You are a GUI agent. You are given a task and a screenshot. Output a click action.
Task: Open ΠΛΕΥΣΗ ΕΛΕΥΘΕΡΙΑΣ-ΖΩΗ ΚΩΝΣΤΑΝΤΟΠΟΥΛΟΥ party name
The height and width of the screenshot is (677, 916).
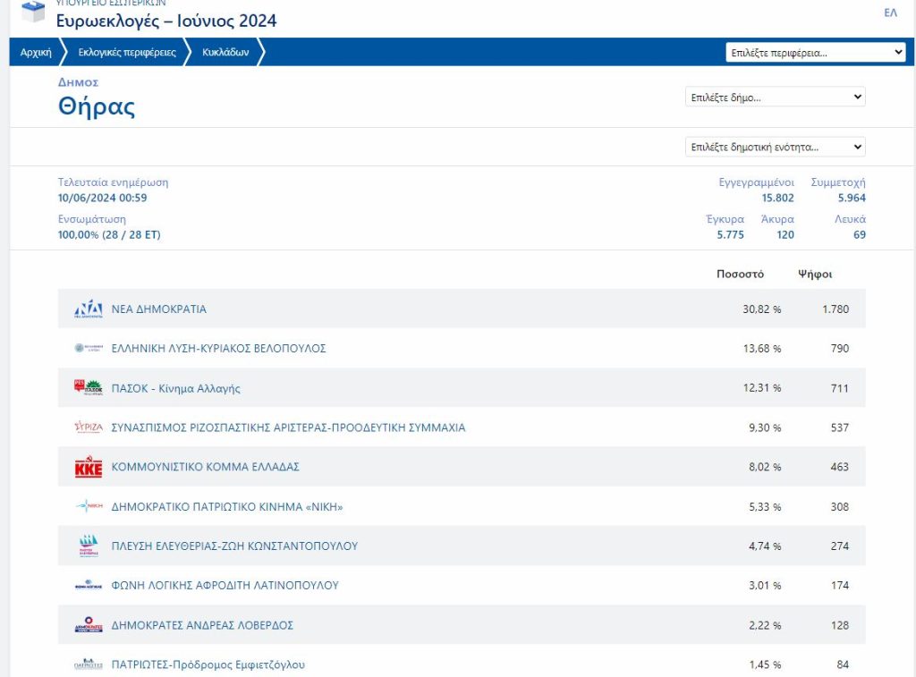(x=234, y=546)
